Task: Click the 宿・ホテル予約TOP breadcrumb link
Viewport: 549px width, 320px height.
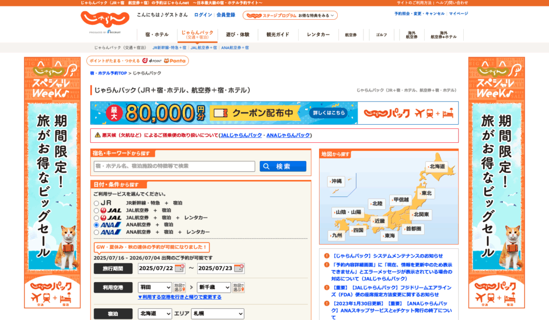Action: pyautogui.click(x=108, y=73)
